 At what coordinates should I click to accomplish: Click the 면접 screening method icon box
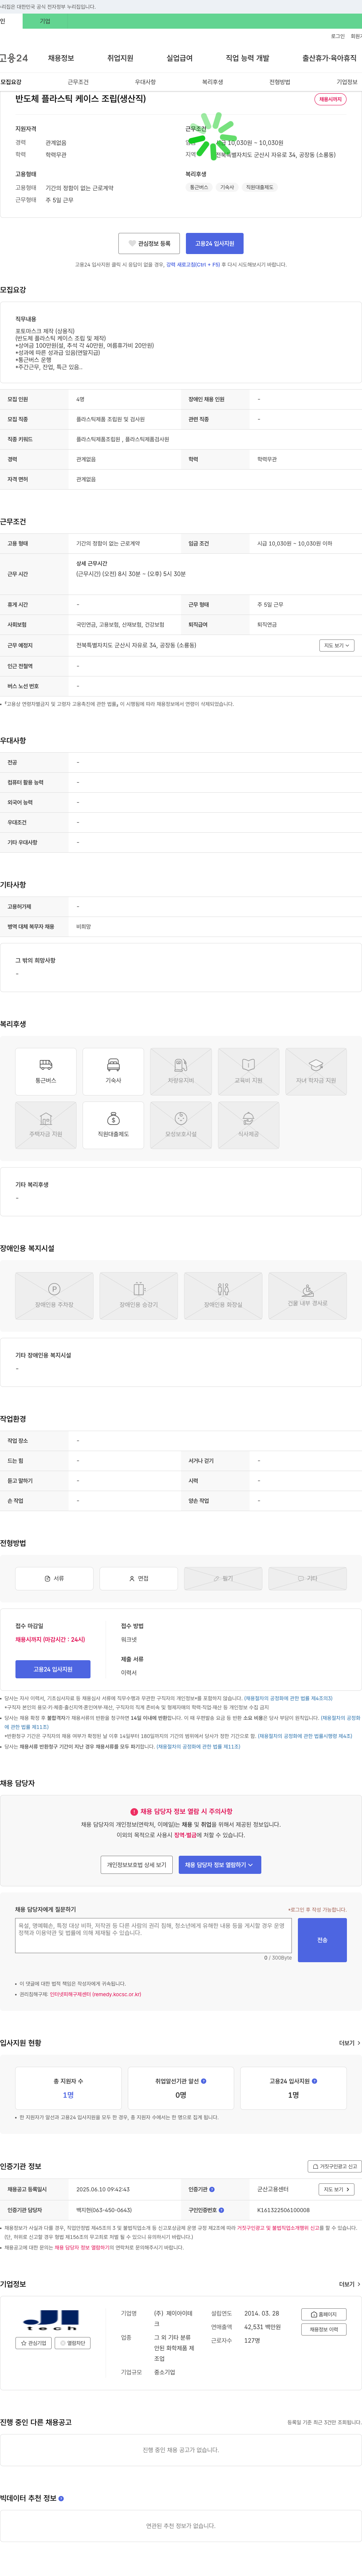[139, 1578]
